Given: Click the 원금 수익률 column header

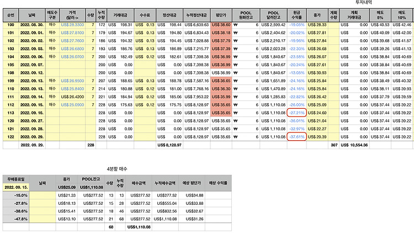Looking at the screenshot, I should [296, 15].
